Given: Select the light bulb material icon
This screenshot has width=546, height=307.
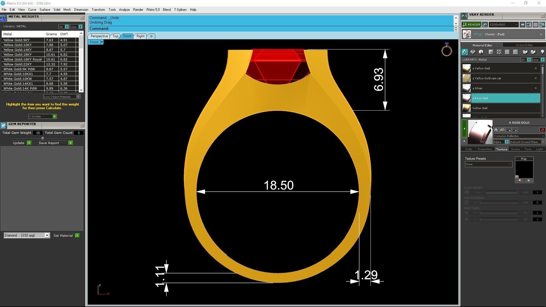Looking at the screenshot, I should [542, 52].
